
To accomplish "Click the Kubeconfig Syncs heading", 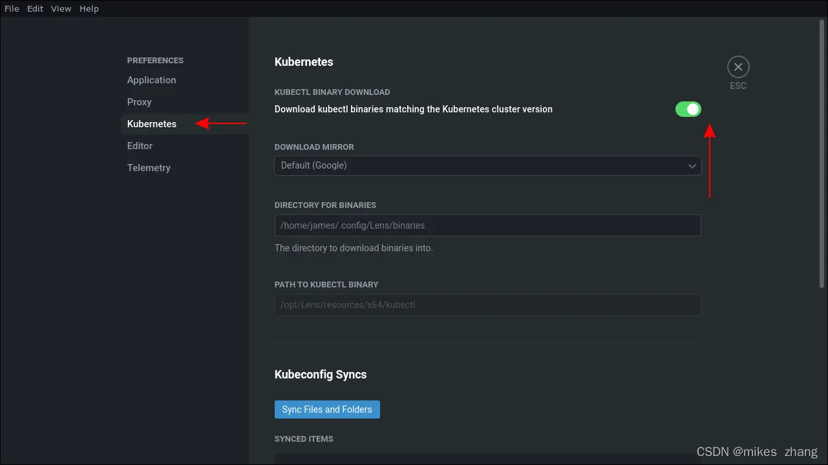I will coord(321,375).
